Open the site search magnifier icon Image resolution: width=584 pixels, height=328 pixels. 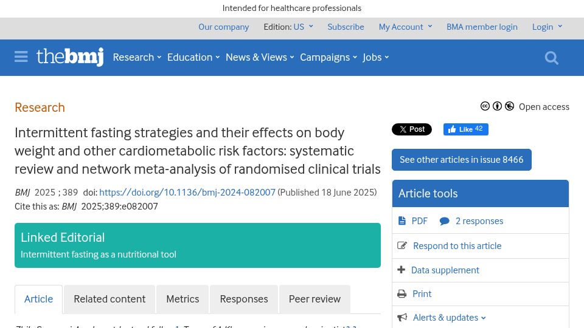tap(551, 58)
